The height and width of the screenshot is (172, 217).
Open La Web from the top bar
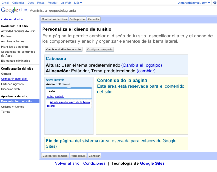pyautogui.click(x=66, y=3)
